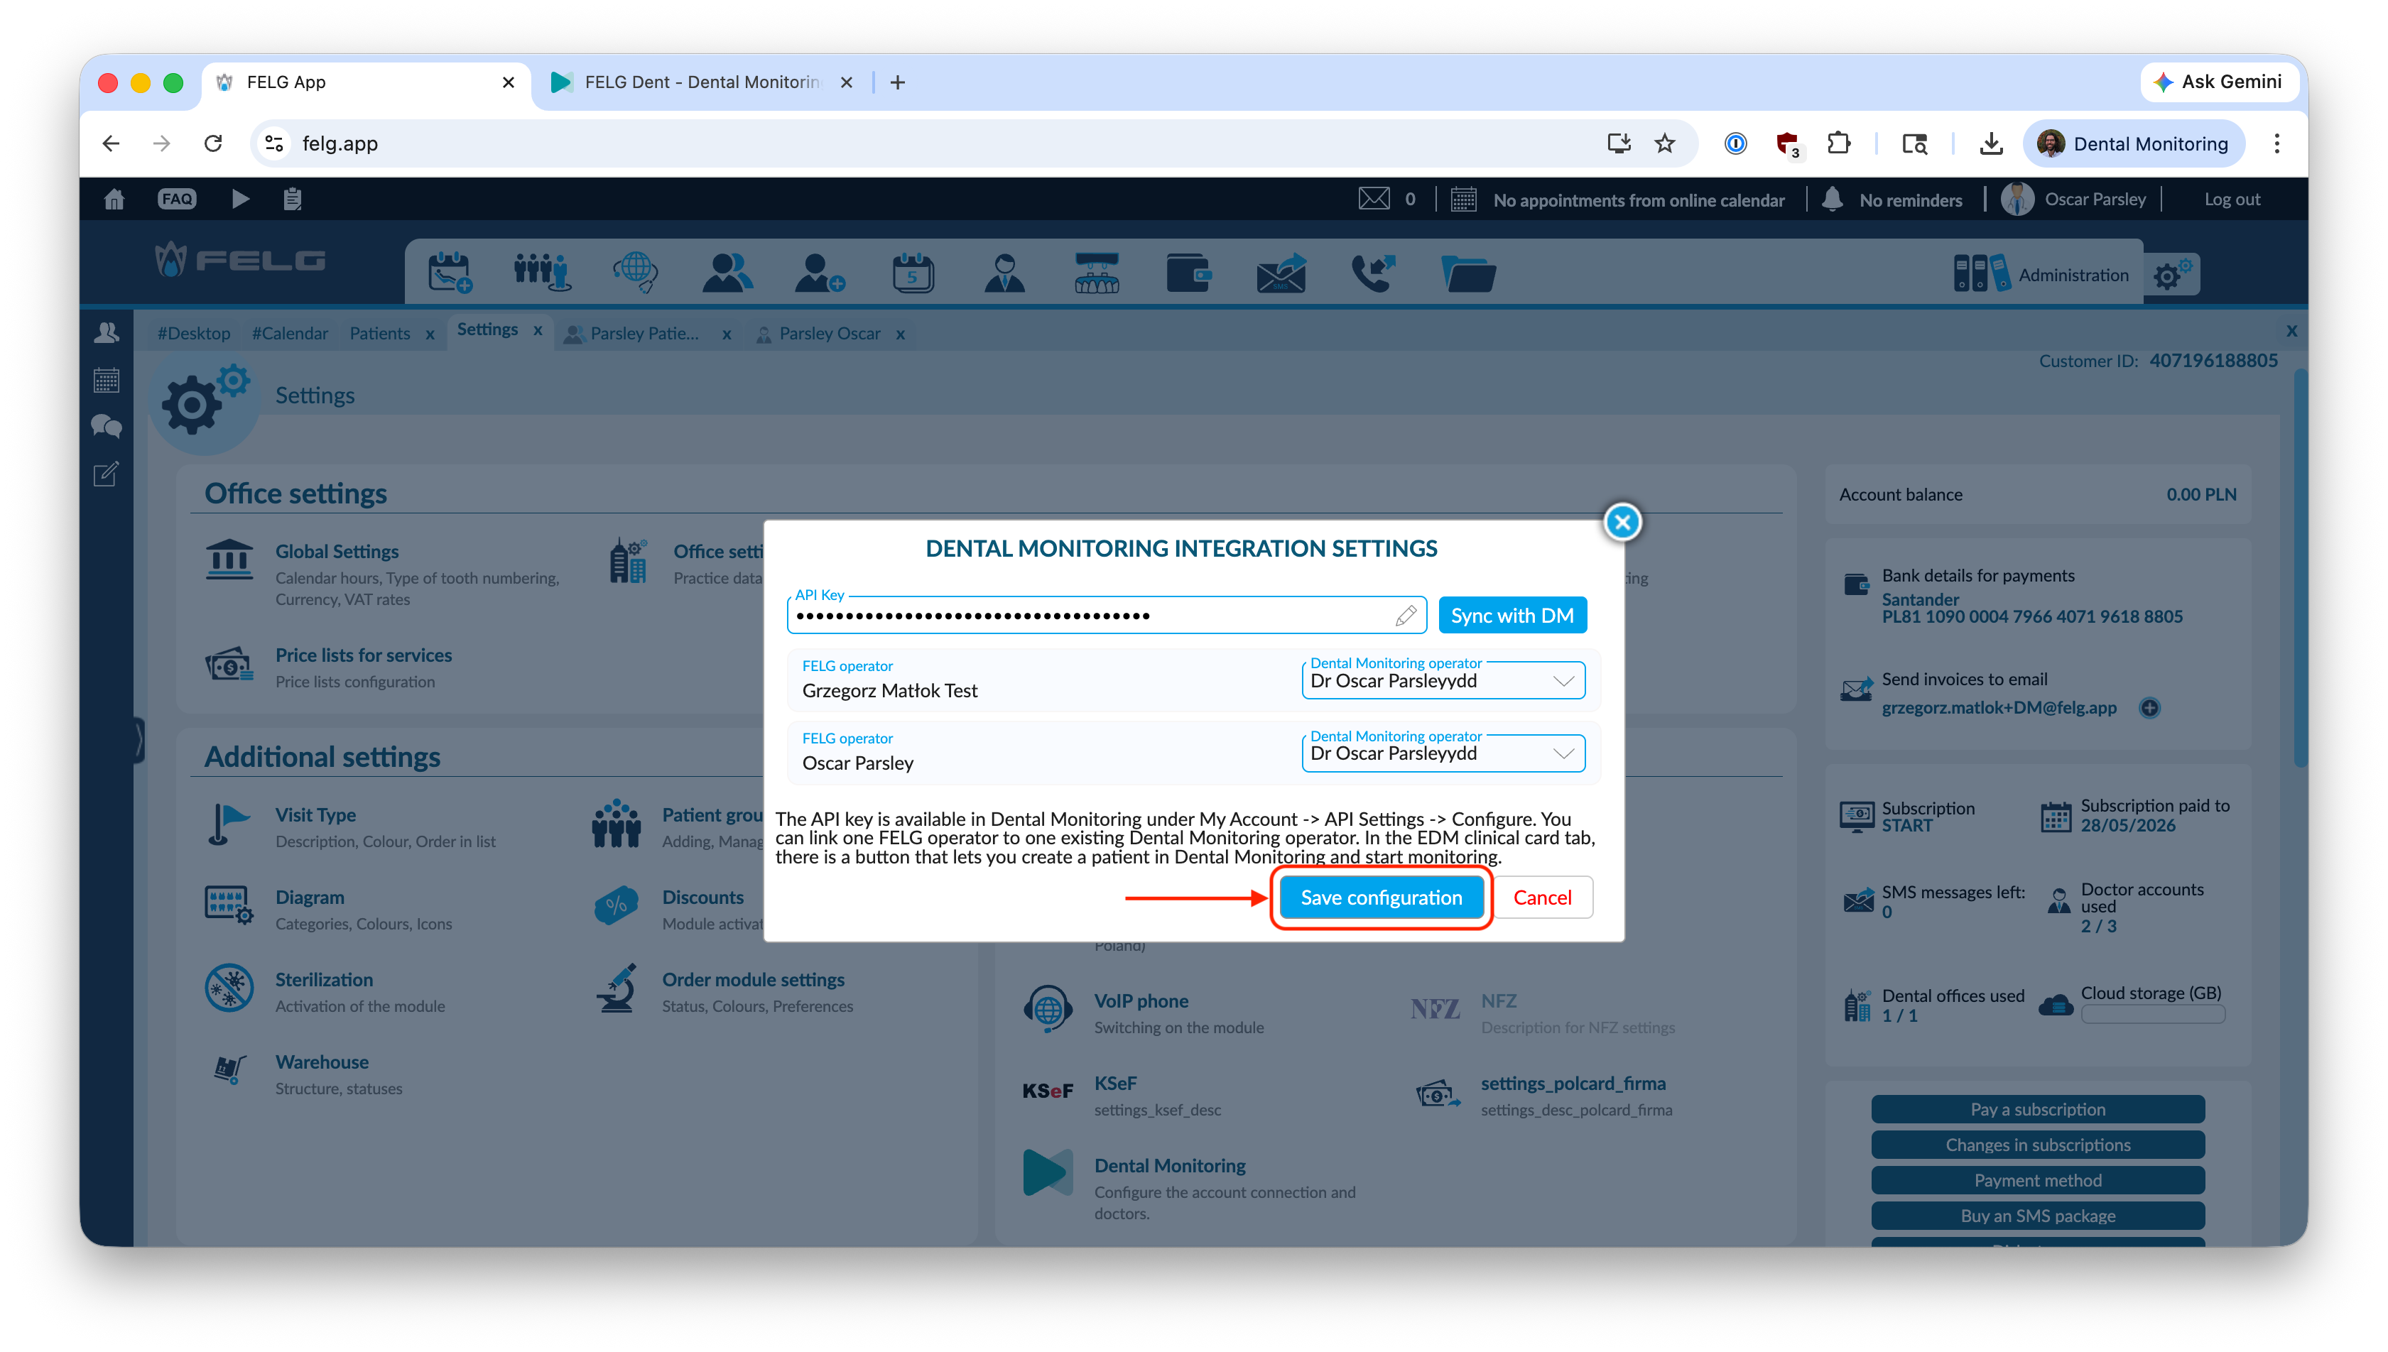Open the wallet finances icon

(x=1188, y=273)
